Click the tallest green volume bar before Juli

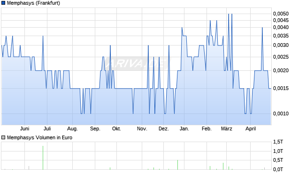click(x=43, y=158)
